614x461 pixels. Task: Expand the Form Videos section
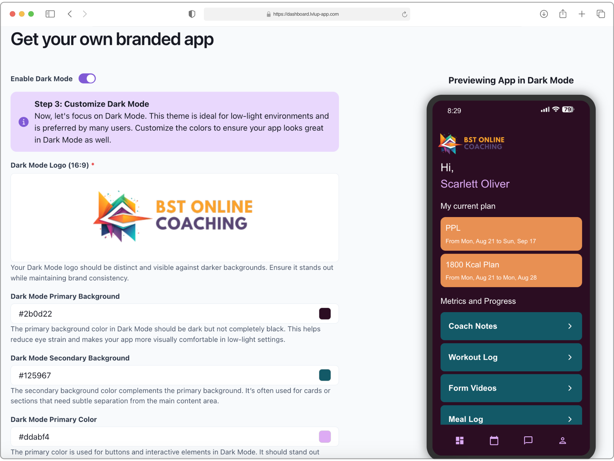point(510,388)
